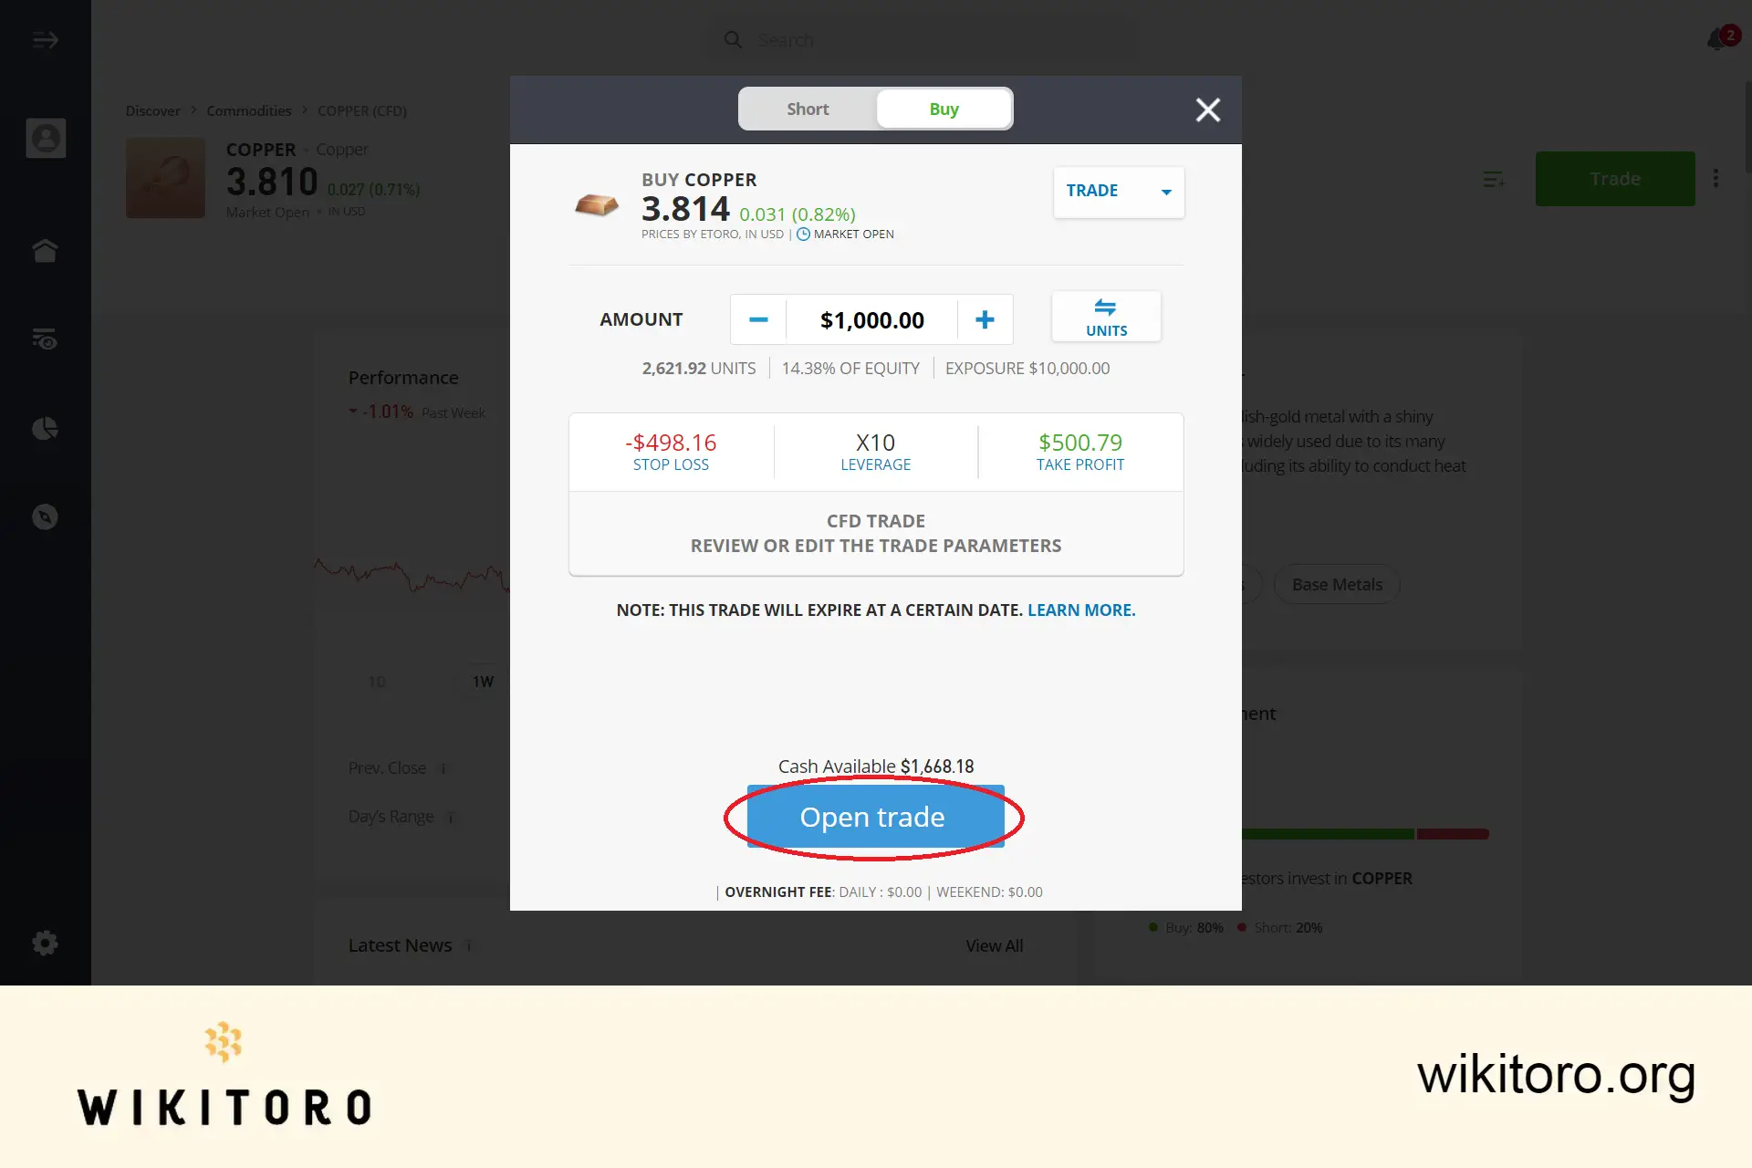Screen dimensions: 1752x1168
Task: Expand the trade parameters CFD section
Action: pyautogui.click(x=875, y=533)
